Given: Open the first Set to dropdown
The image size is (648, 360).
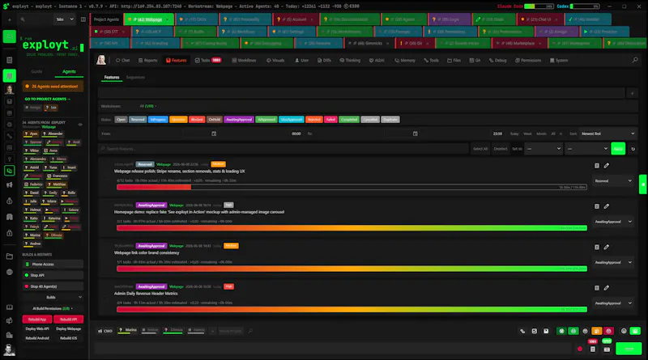Looking at the screenshot, I should (x=543, y=149).
